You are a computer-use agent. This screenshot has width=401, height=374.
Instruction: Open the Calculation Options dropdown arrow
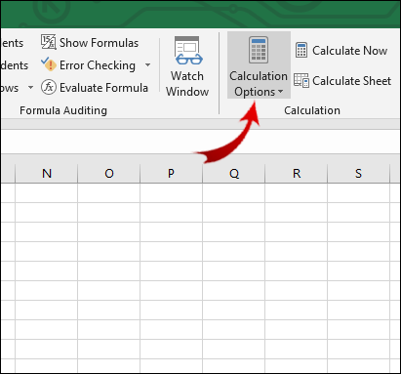pyautogui.click(x=280, y=92)
